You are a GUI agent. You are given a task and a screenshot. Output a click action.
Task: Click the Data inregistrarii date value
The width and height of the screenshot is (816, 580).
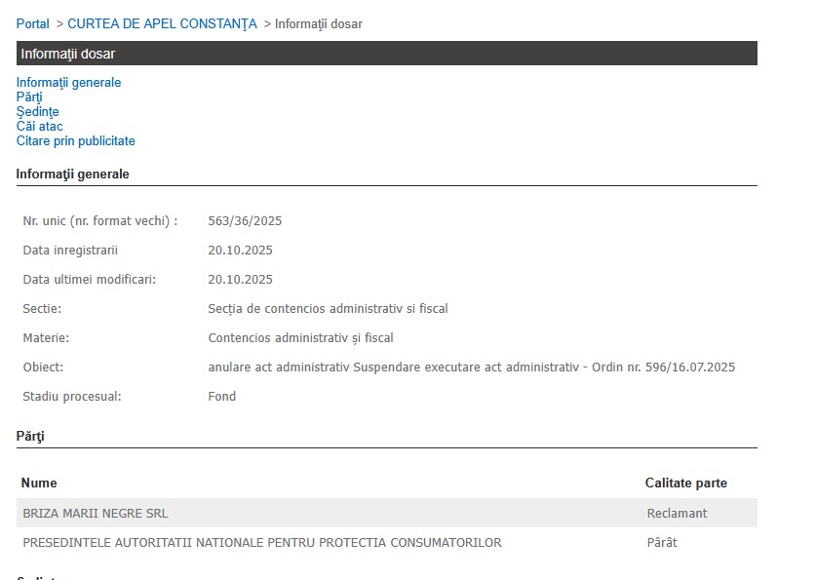click(x=240, y=251)
